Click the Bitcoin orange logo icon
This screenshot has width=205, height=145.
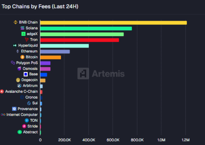tap(22, 57)
